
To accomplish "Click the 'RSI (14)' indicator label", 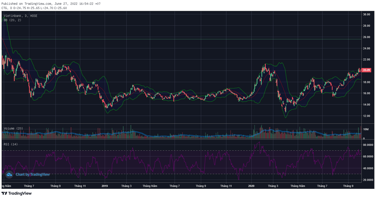I will pos(11,144).
